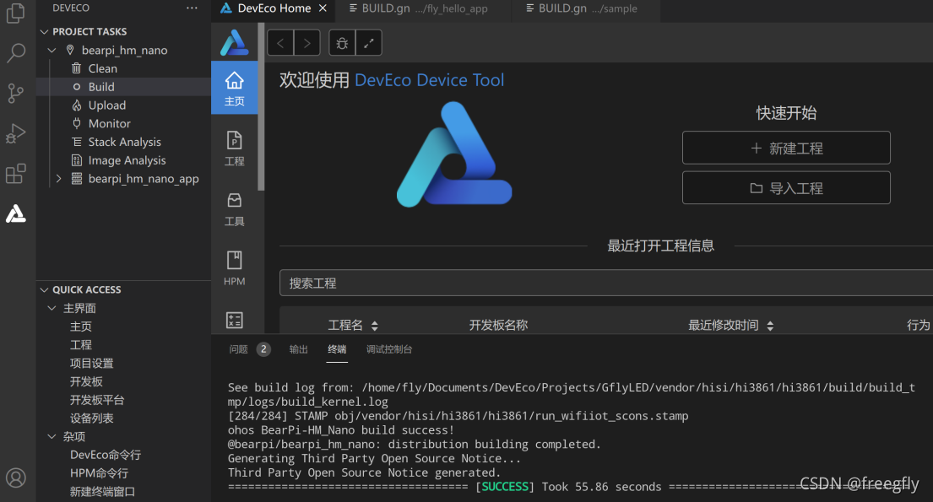Click the 导入工程 import project button
This screenshot has width=933, height=502.
pyautogui.click(x=786, y=188)
